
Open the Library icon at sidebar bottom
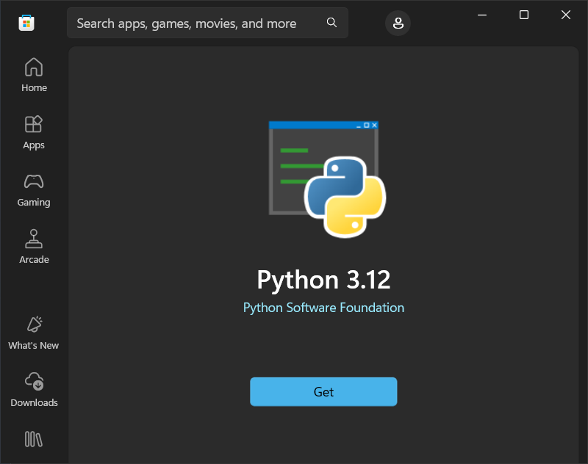[34, 438]
